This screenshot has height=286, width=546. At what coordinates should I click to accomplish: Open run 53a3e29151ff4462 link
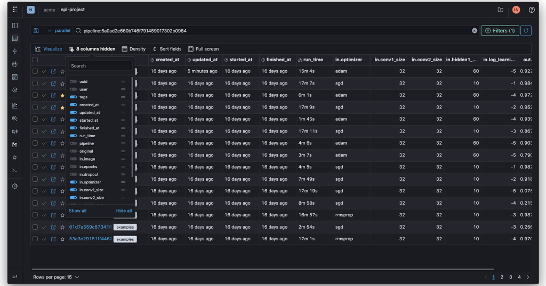pos(90,239)
